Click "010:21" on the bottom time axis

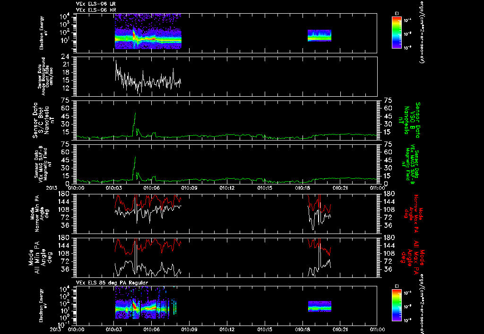coord(340,329)
